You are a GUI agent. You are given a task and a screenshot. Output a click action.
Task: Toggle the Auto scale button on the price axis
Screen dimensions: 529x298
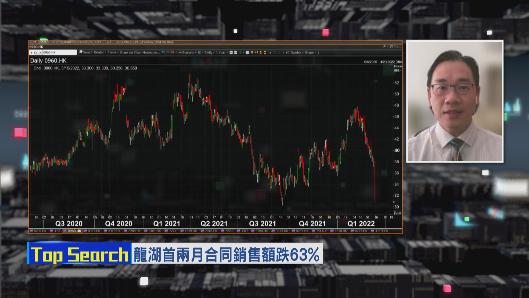pos(398,213)
